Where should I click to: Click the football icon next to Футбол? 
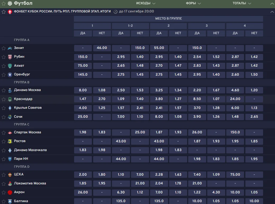coord(10,3)
